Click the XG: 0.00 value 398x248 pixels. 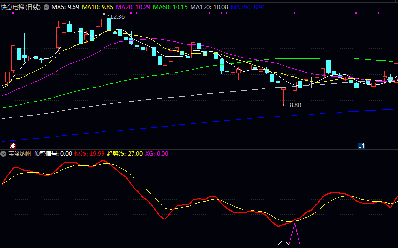pos(157,154)
